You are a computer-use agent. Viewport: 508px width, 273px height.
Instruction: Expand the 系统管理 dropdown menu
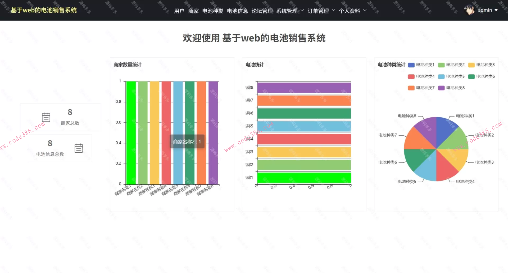[x=290, y=11]
